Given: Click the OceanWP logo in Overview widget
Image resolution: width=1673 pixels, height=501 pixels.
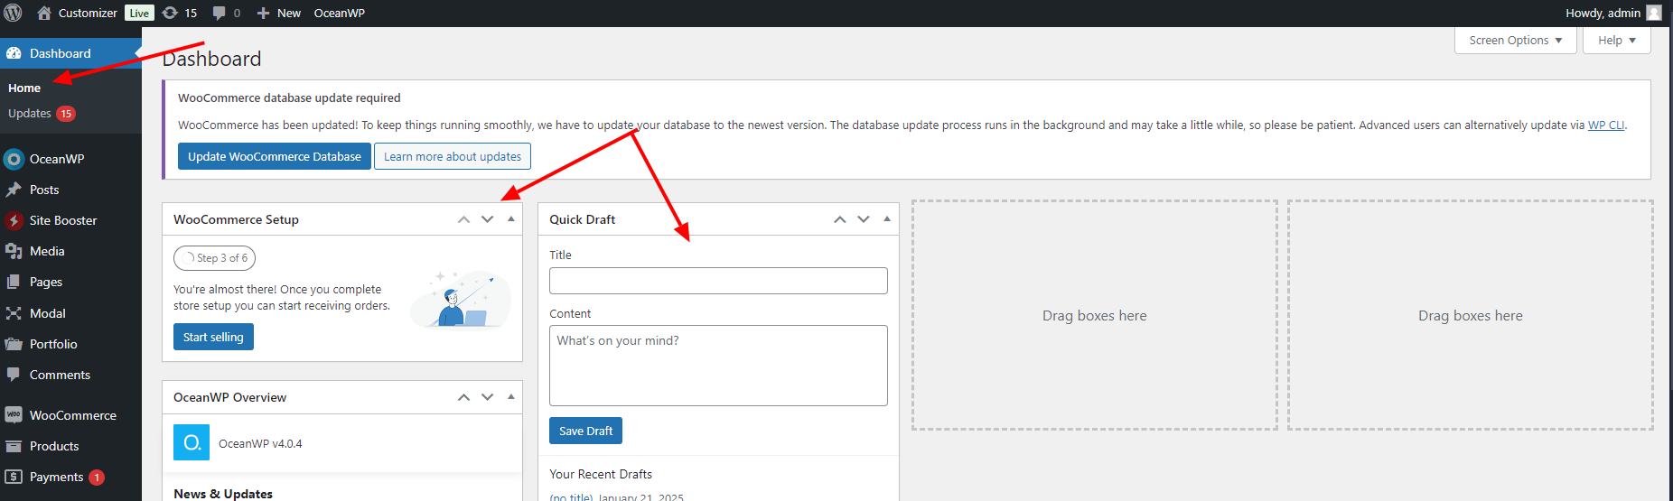Looking at the screenshot, I should [x=192, y=442].
